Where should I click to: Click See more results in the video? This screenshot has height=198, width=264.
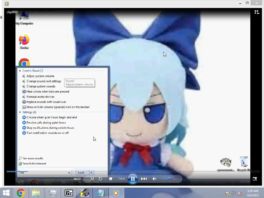[x=33, y=158]
